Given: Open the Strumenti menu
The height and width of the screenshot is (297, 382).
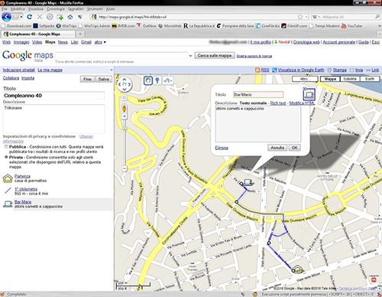Looking at the screenshot, I should (95, 9).
